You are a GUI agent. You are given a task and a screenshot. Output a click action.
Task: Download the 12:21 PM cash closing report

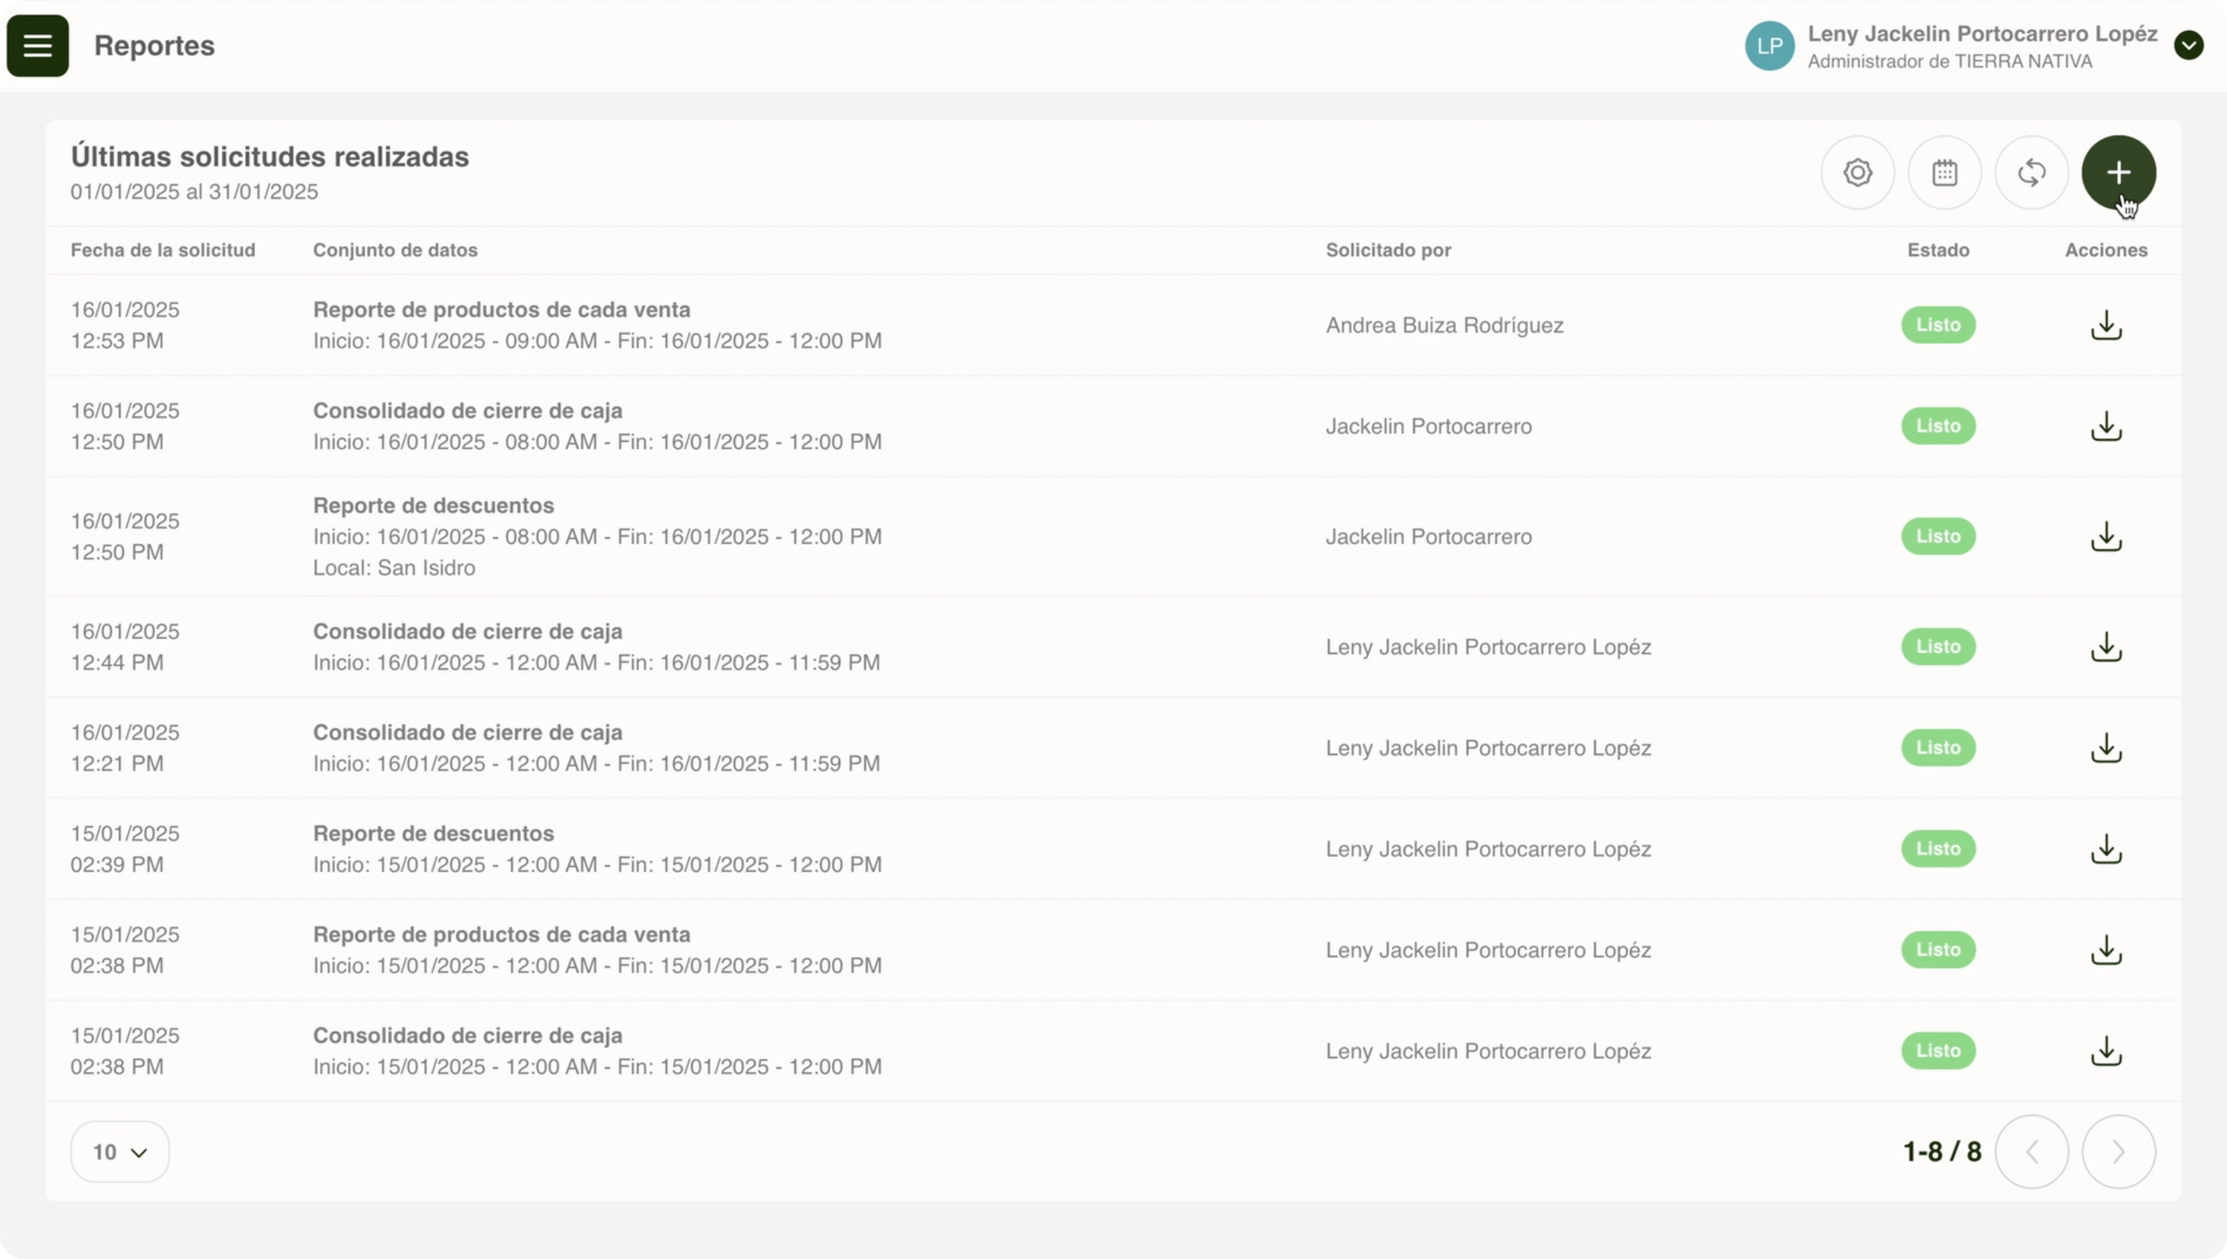click(x=2106, y=748)
